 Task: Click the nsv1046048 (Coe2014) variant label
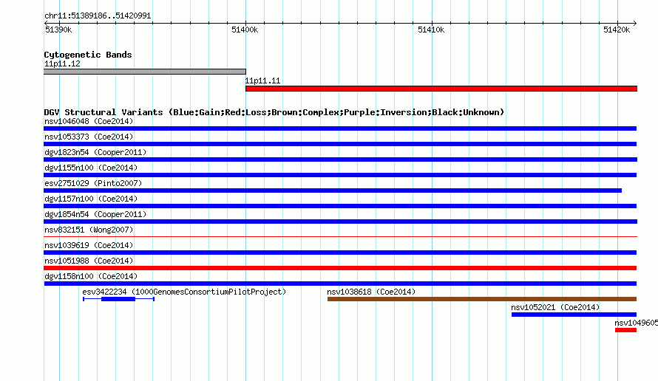(89, 122)
